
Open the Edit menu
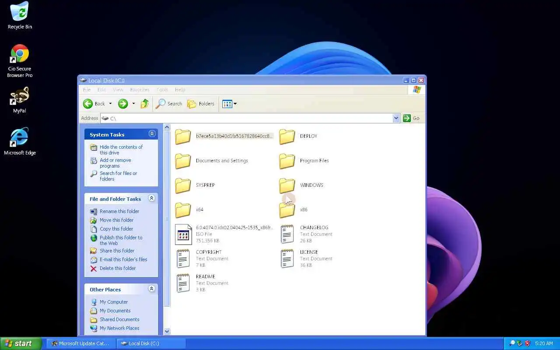[101, 90]
